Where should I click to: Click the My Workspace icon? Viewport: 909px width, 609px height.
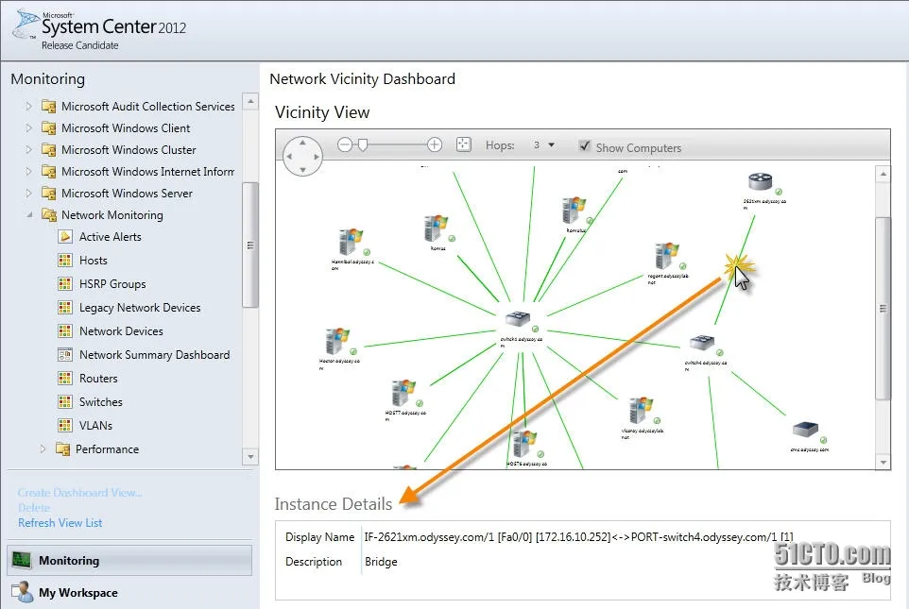[x=22, y=592]
